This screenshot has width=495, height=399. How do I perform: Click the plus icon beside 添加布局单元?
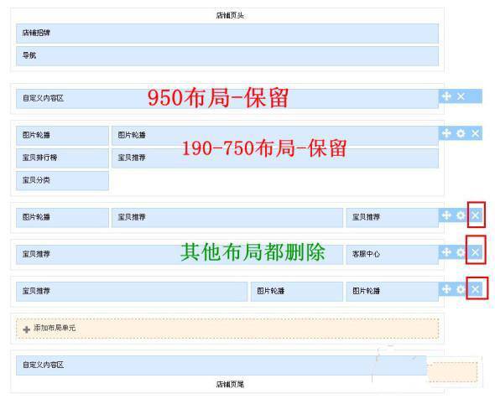pos(27,329)
